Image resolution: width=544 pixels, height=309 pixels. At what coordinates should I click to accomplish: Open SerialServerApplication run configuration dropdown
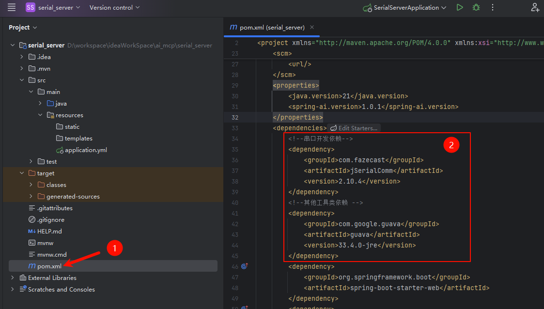coord(404,7)
